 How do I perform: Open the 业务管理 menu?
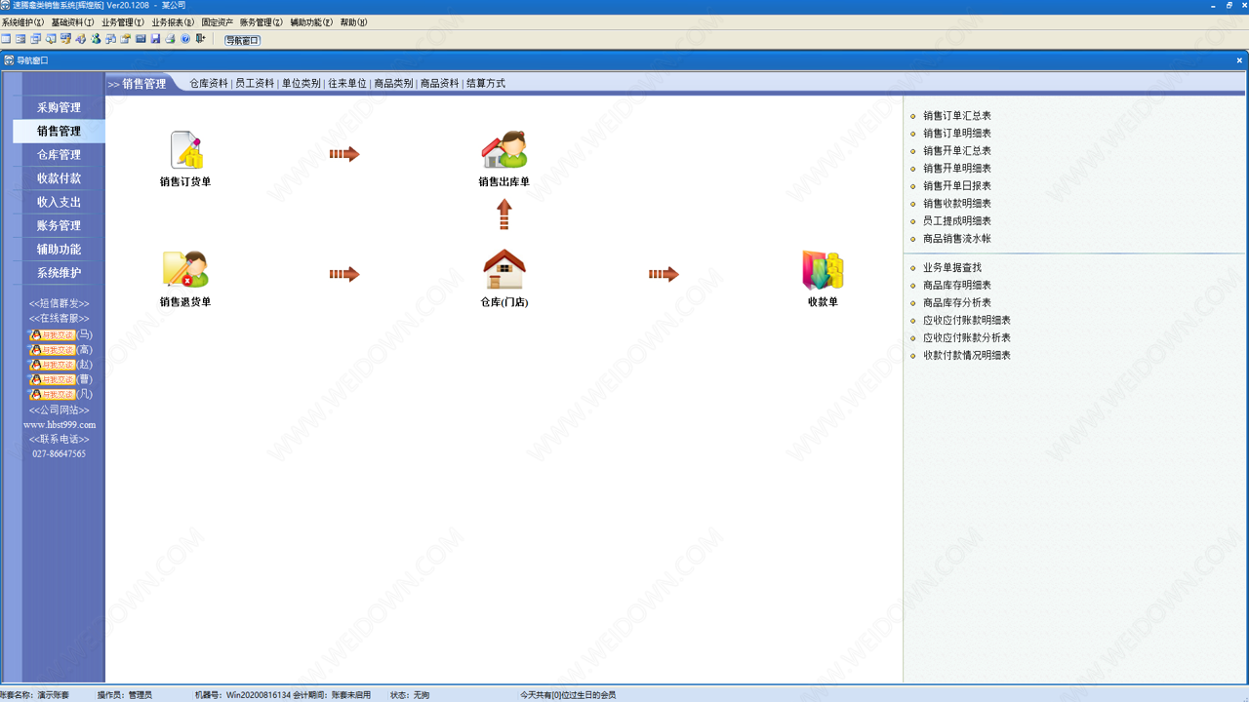[x=123, y=21]
